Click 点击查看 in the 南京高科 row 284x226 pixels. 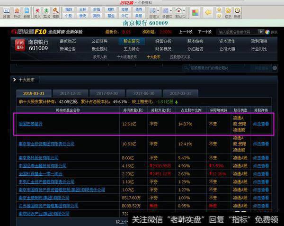click(261, 158)
